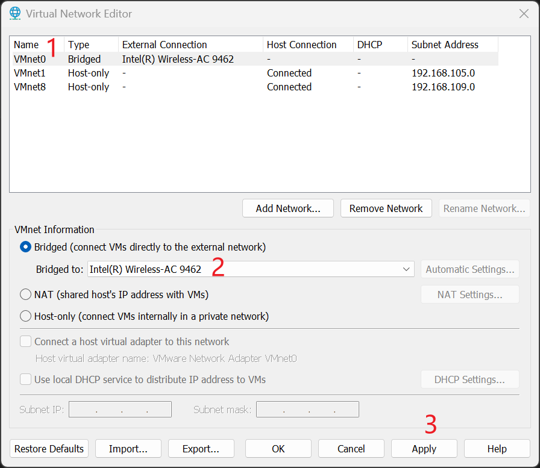Image resolution: width=540 pixels, height=468 pixels.
Task: Click Restore Defaults button
Action: click(49, 449)
